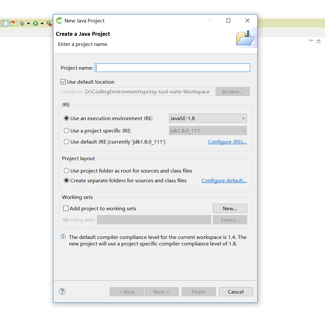Image resolution: width=325 pixels, height=320 pixels.
Task: Select Use default JRE radio option
Action: click(x=66, y=142)
